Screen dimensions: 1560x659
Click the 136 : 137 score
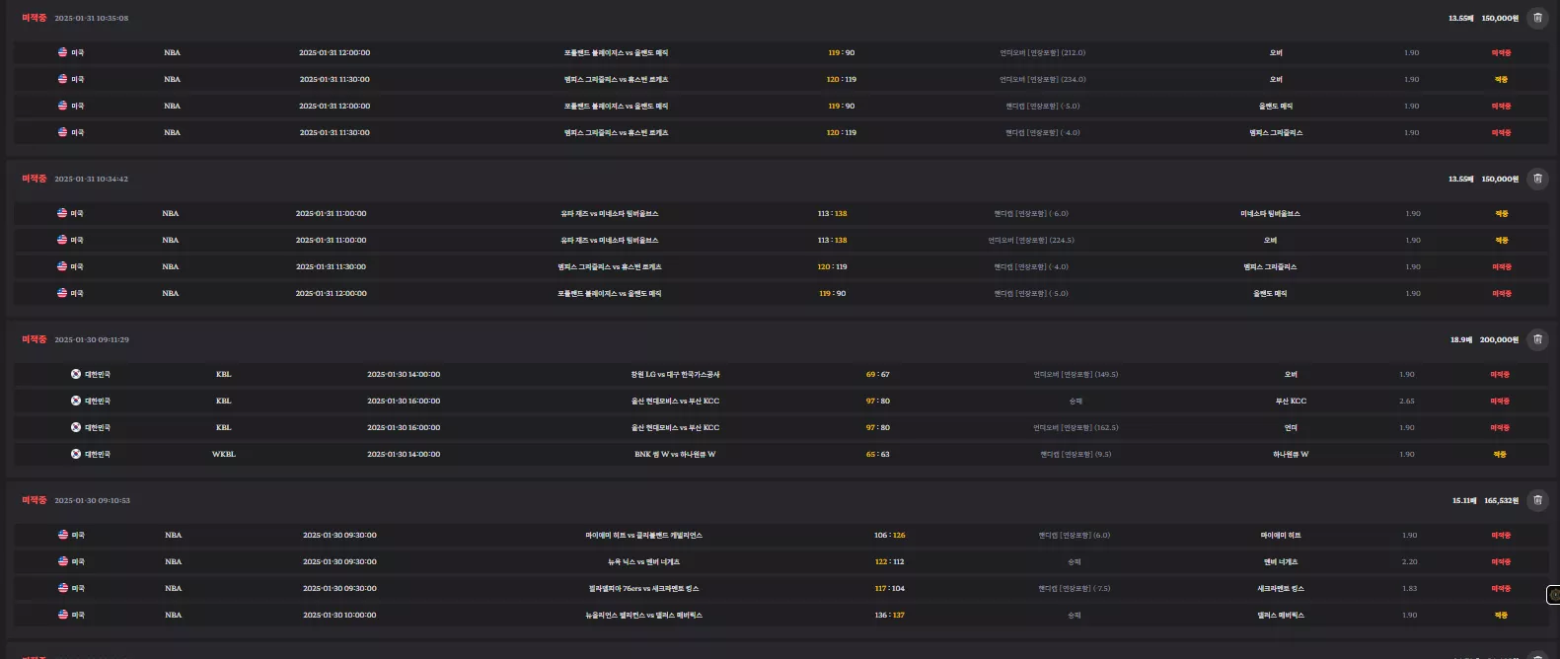click(x=889, y=616)
